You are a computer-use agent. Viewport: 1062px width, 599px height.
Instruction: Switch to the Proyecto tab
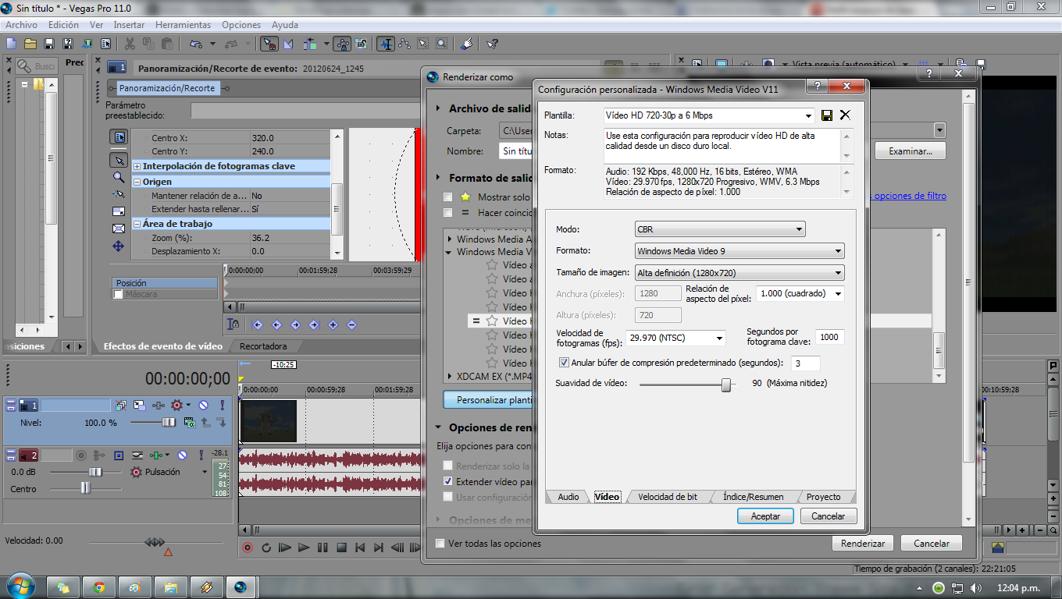[x=824, y=497]
